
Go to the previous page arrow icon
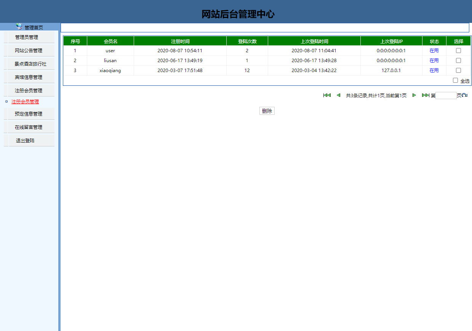coord(338,95)
